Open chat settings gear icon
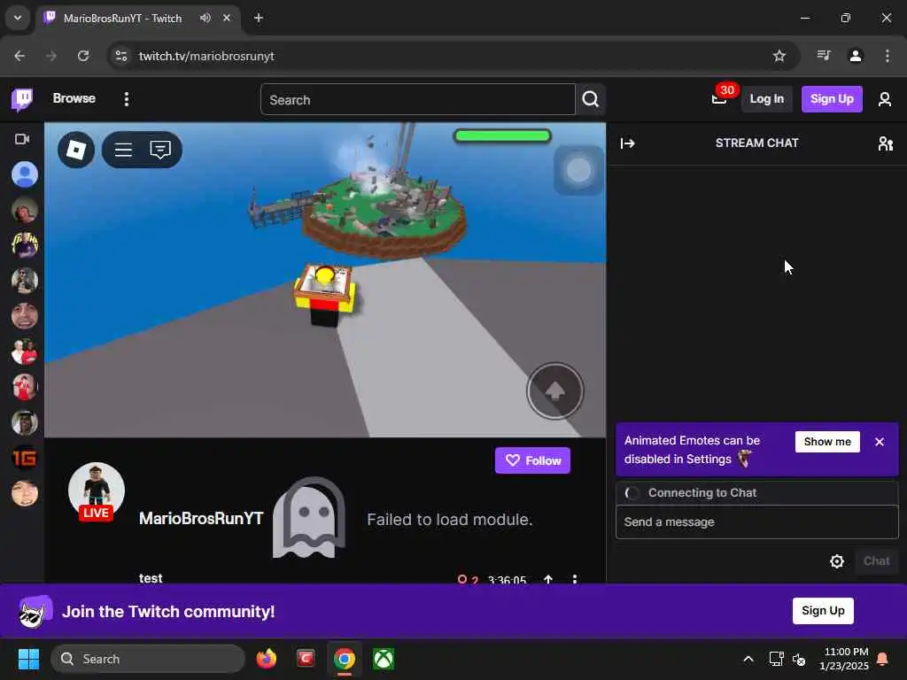 (x=836, y=560)
